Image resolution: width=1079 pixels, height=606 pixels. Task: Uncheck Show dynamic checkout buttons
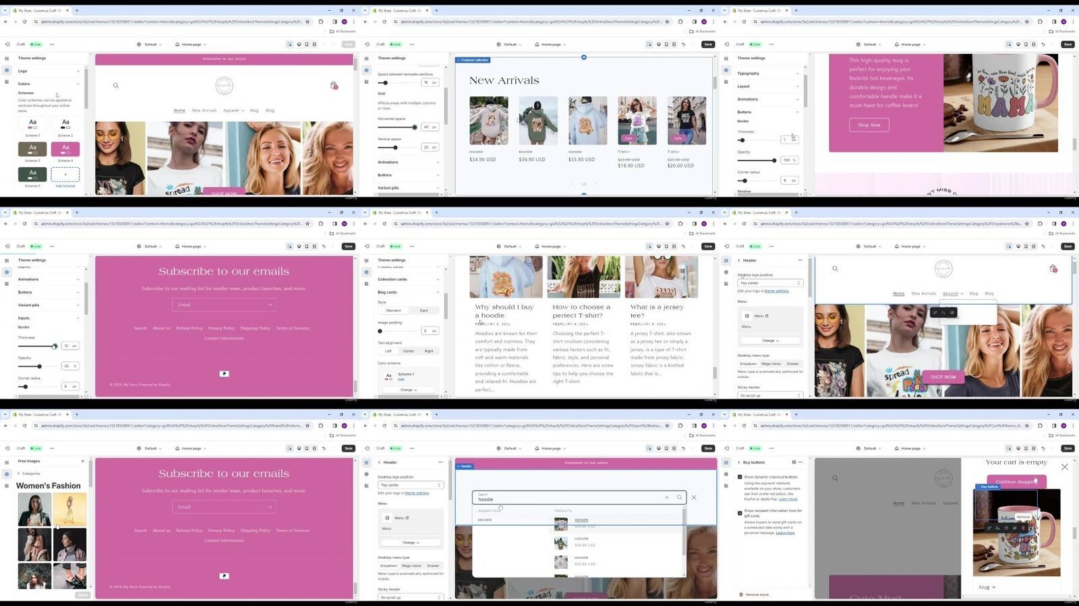(x=740, y=477)
